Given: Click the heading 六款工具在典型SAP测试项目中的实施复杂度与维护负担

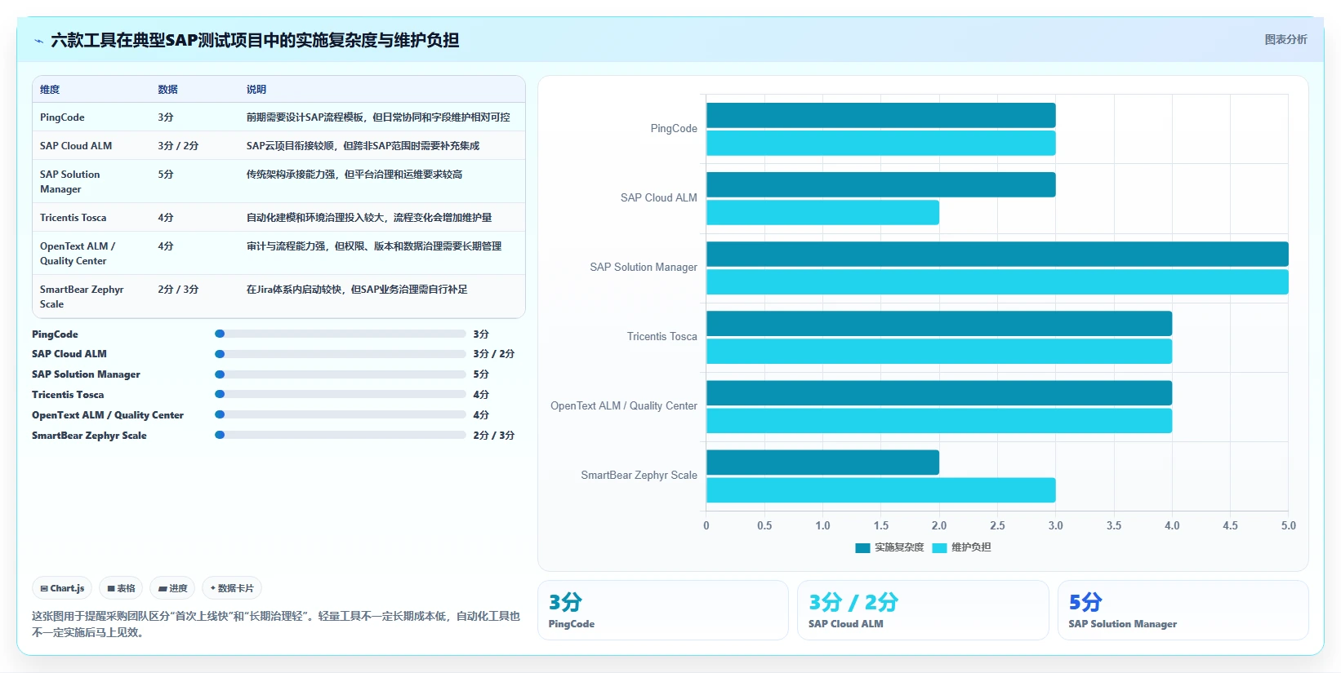Looking at the screenshot, I should (x=255, y=40).
